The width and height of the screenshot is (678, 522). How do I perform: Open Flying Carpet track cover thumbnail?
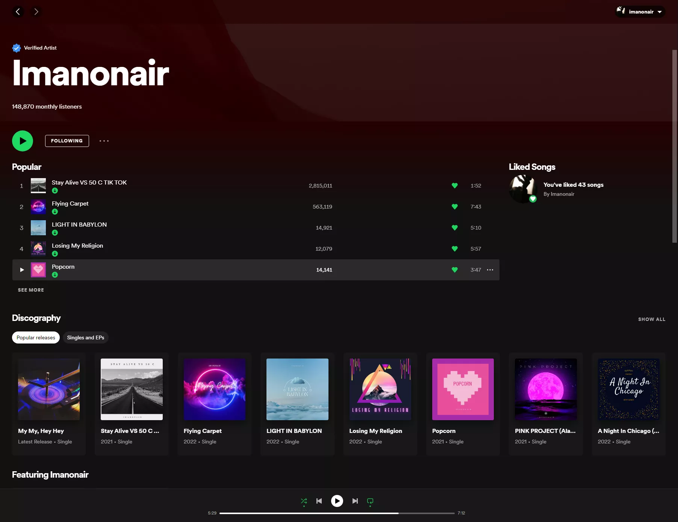click(x=38, y=207)
